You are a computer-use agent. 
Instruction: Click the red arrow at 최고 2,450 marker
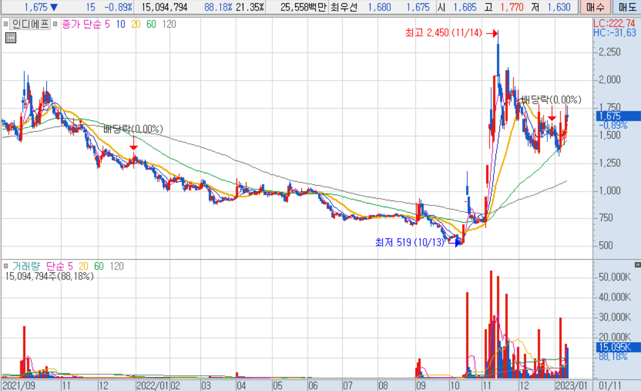[492, 33]
